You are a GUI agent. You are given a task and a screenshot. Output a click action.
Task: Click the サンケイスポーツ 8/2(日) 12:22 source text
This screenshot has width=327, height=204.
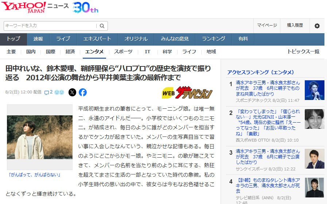(266, 169)
